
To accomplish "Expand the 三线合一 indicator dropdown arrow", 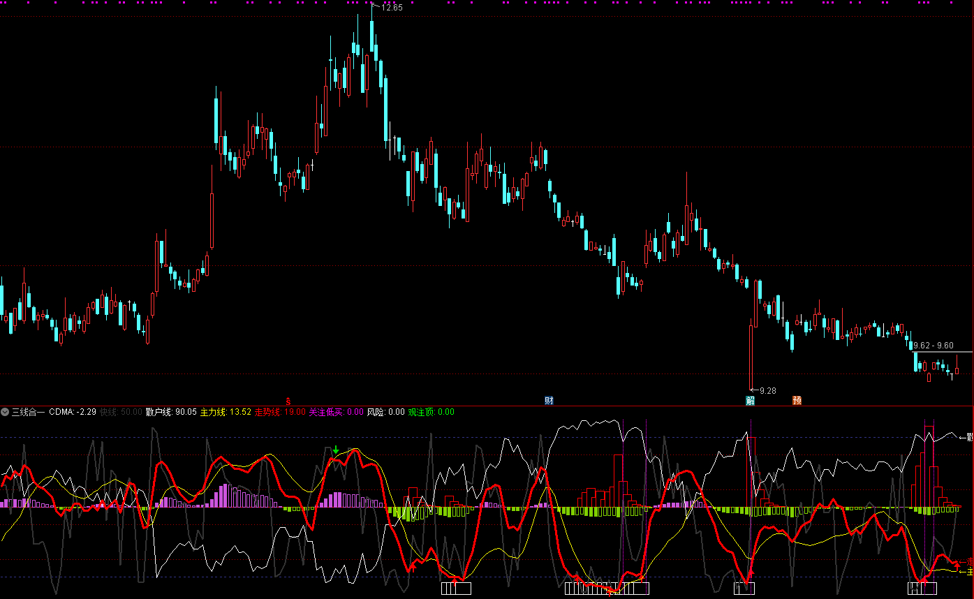I will pos(6,412).
